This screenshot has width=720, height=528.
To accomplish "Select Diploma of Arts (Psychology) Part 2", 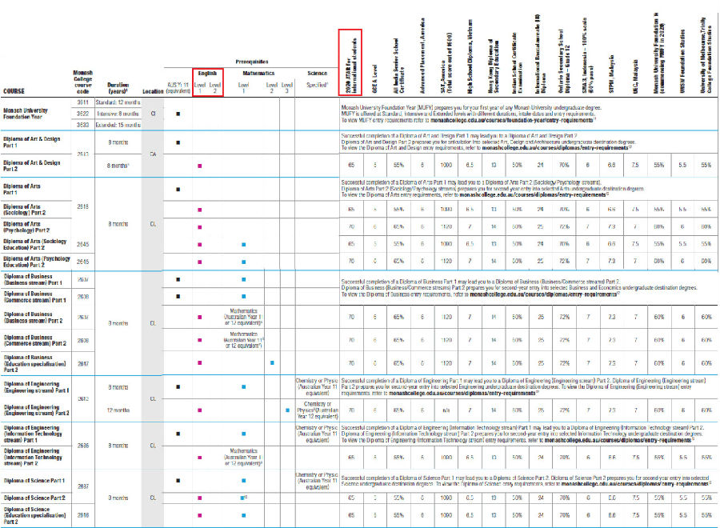I will pos(26,227).
